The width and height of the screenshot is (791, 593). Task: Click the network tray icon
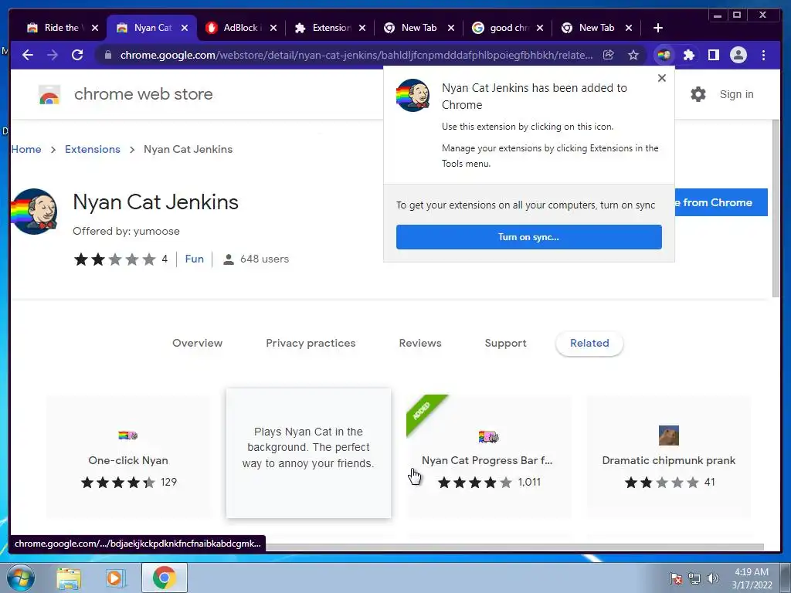pos(694,578)
